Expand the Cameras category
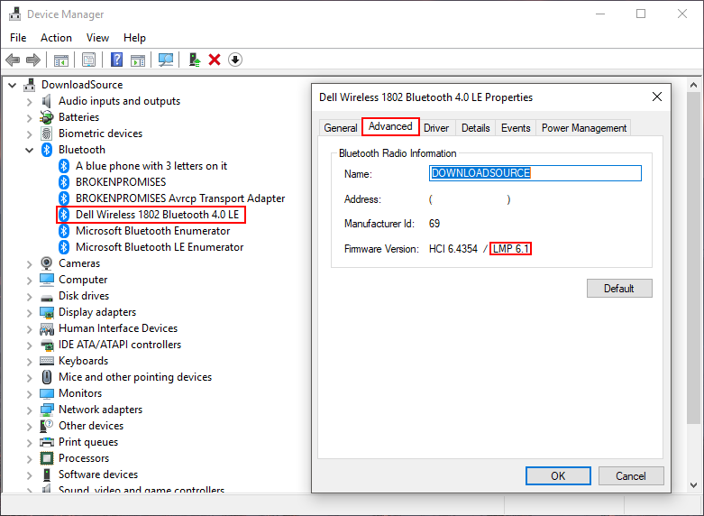The image size is (704, 516). 29,264
